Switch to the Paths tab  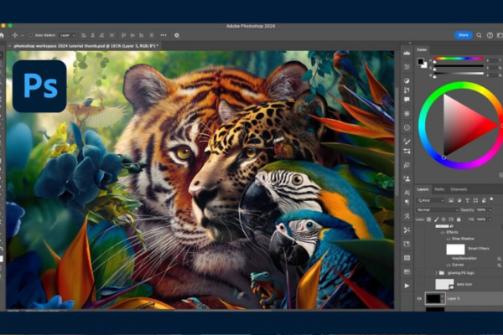439,189
